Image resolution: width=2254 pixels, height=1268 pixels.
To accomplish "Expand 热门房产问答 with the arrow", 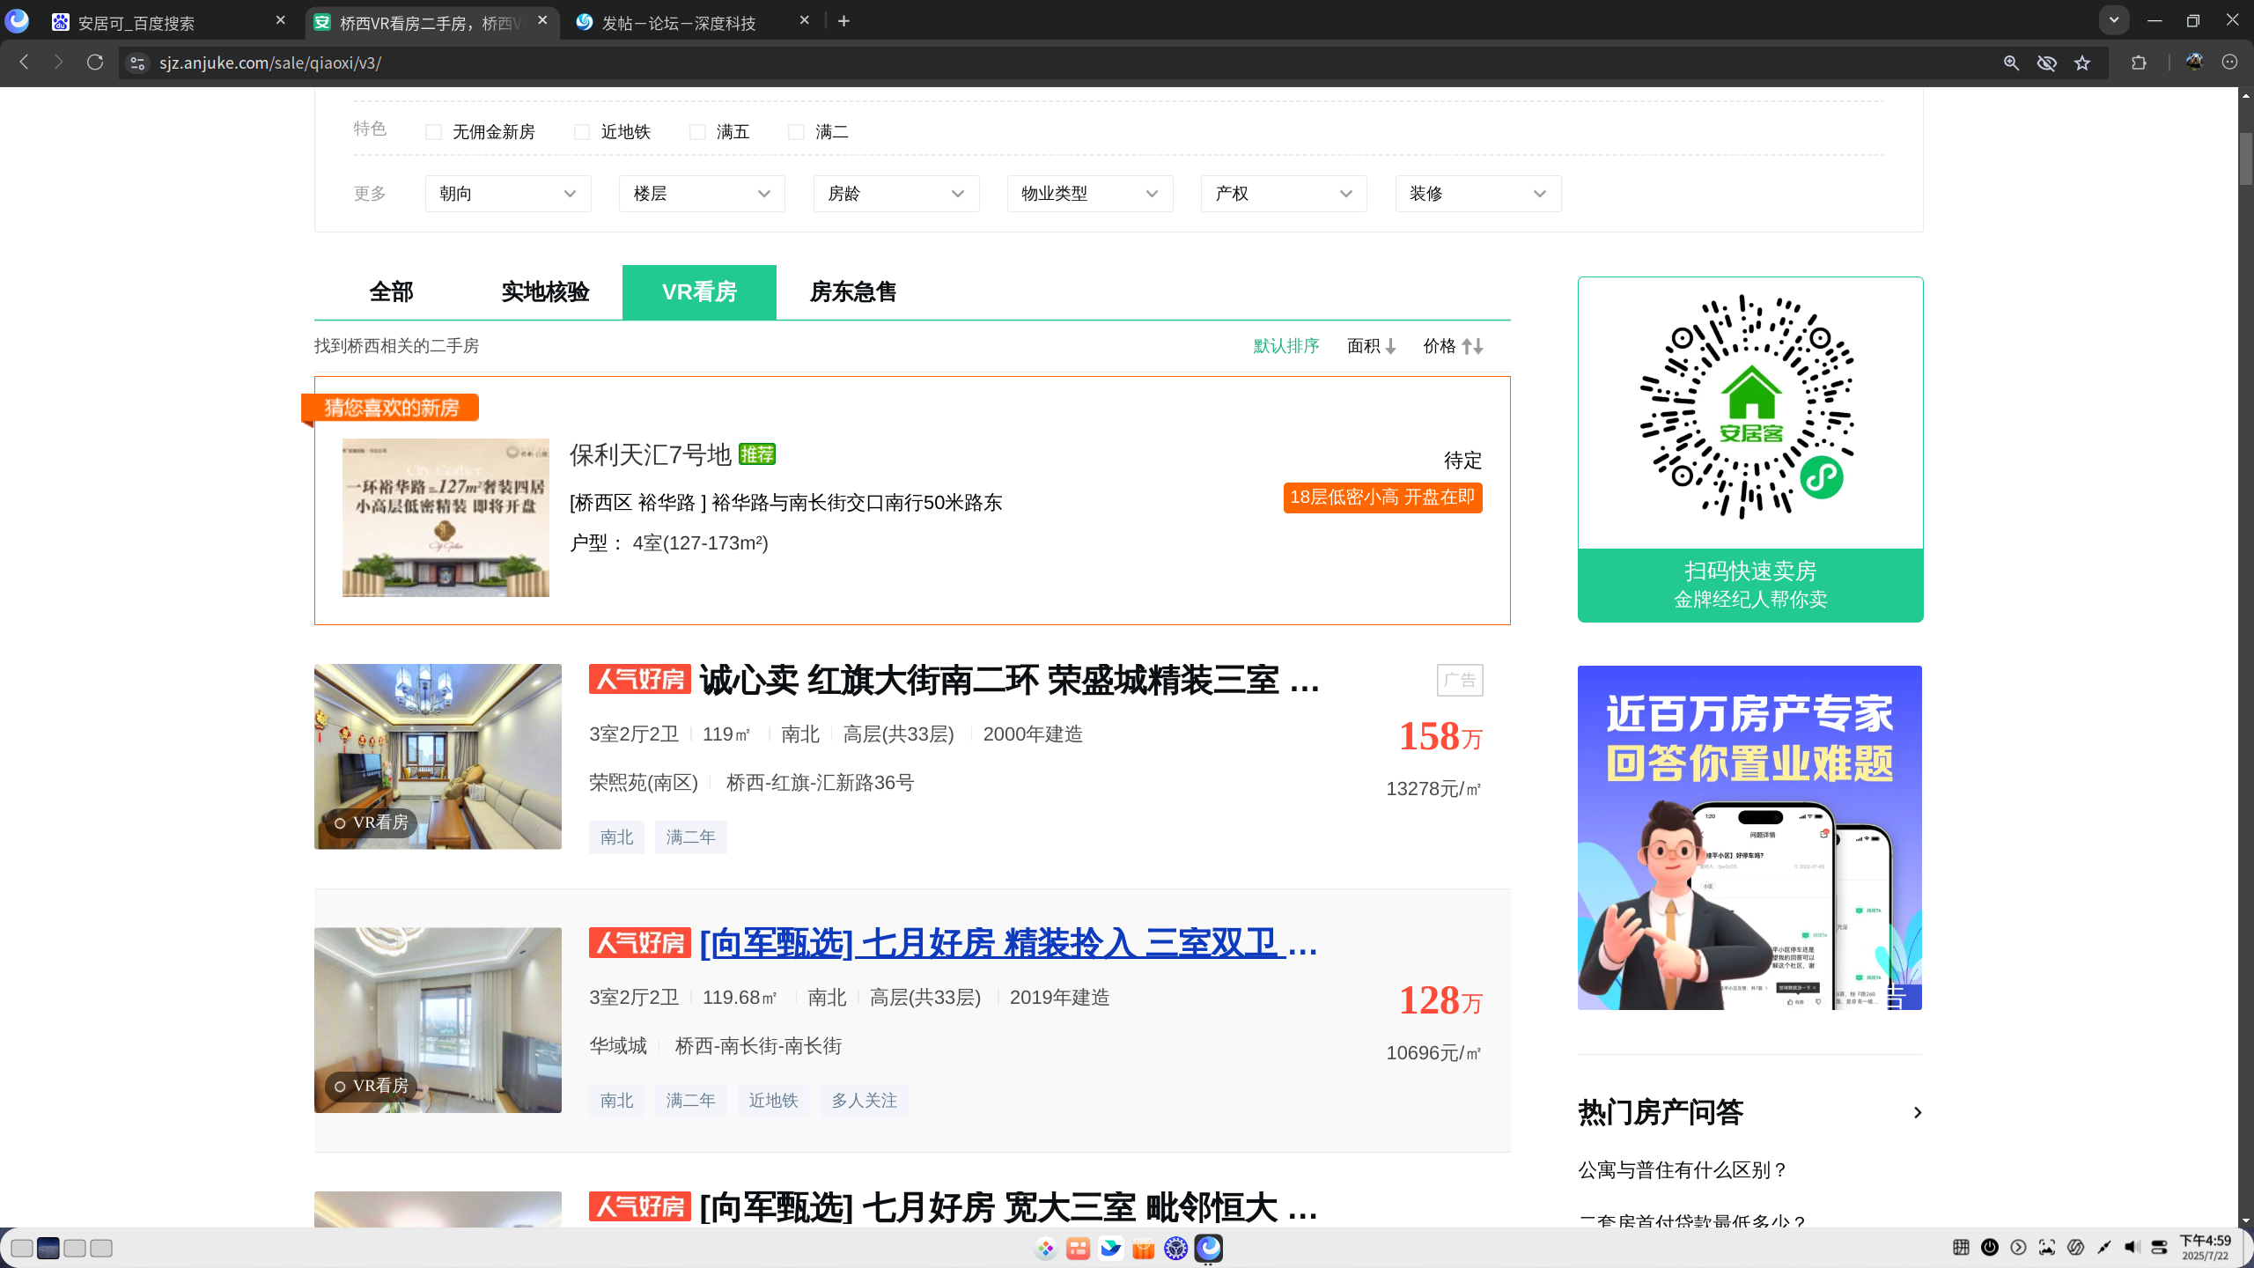I will 1917,1113.
